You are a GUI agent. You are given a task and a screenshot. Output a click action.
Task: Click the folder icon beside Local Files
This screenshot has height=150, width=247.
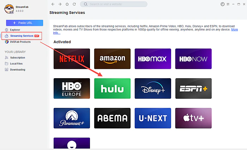[x=6, y=64]
